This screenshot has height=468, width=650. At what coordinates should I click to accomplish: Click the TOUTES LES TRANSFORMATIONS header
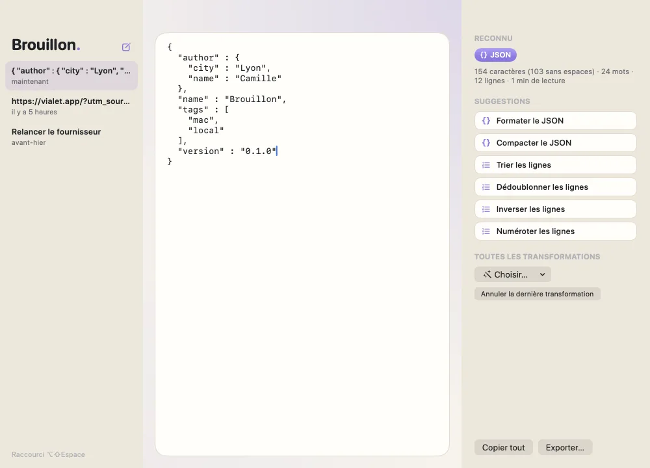538,257
